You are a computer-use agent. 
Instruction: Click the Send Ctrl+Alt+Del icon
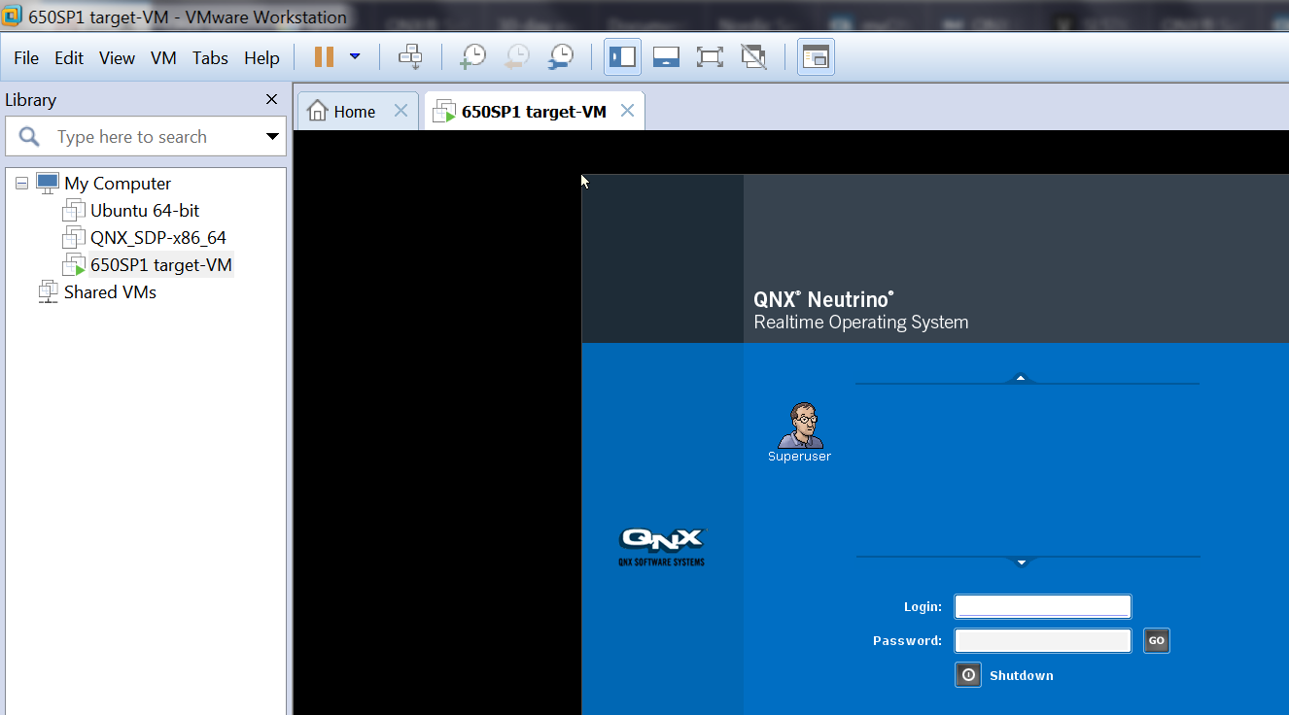[x=410, y=57]
